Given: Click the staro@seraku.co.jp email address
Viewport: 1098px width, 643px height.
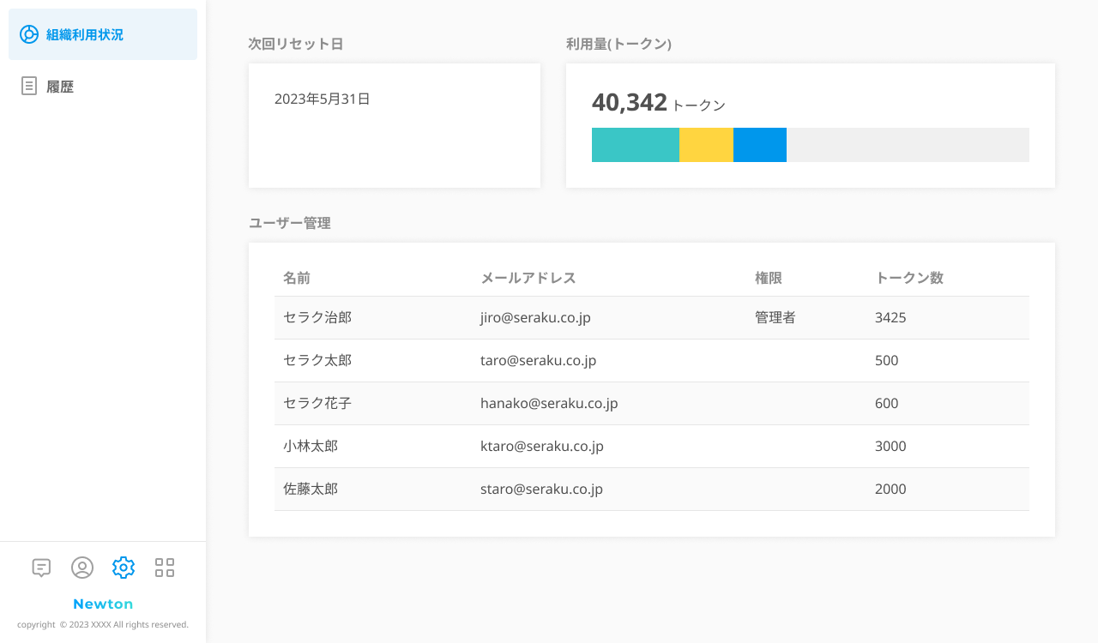Looking at the screenshot, I should tap(541, 489).
